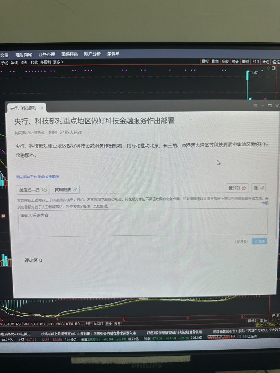The width and height of the screenshot is (280, 373).
Task: Click the 模板 template button
Action: pos(263,321)
